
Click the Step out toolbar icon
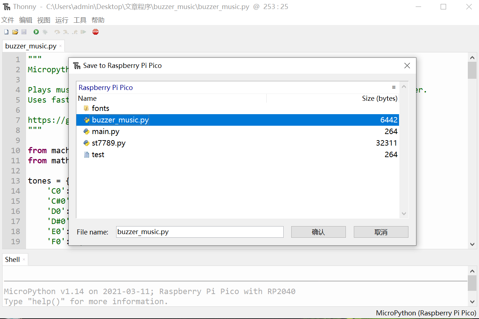(x=75, y=32)
